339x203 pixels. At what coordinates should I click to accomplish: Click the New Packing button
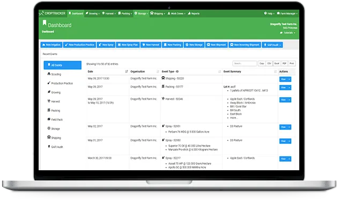173,45
